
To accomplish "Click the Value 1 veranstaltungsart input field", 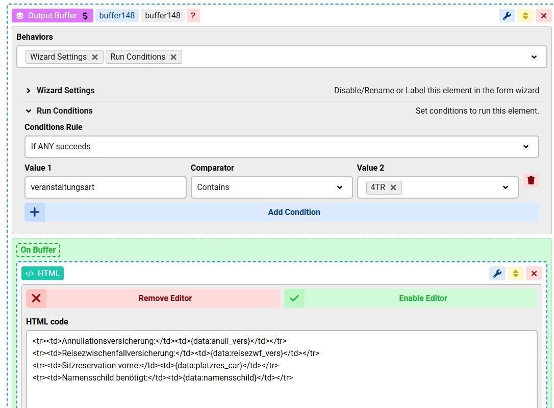I will point(105,187).
